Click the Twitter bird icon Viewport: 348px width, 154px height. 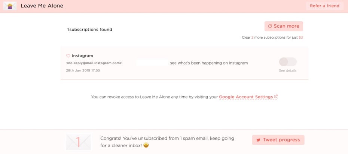[258, 140]
